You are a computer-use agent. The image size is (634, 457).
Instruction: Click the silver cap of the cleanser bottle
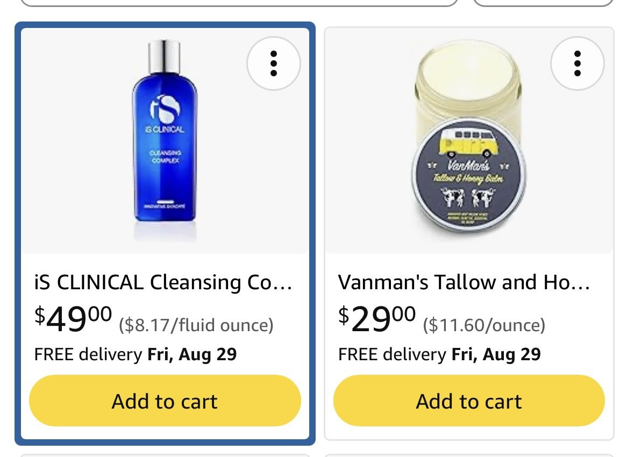[164, 56]
